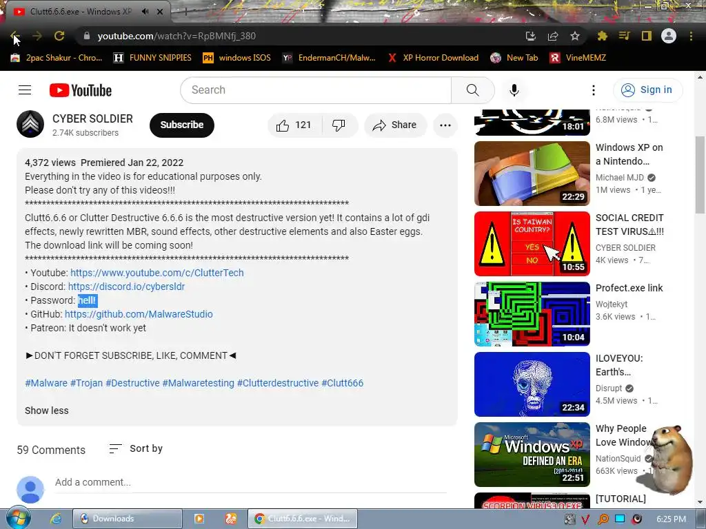
Task: Open Profect.exe link video thumbnail
Action: pyautogui.click(x=532, y=314)
